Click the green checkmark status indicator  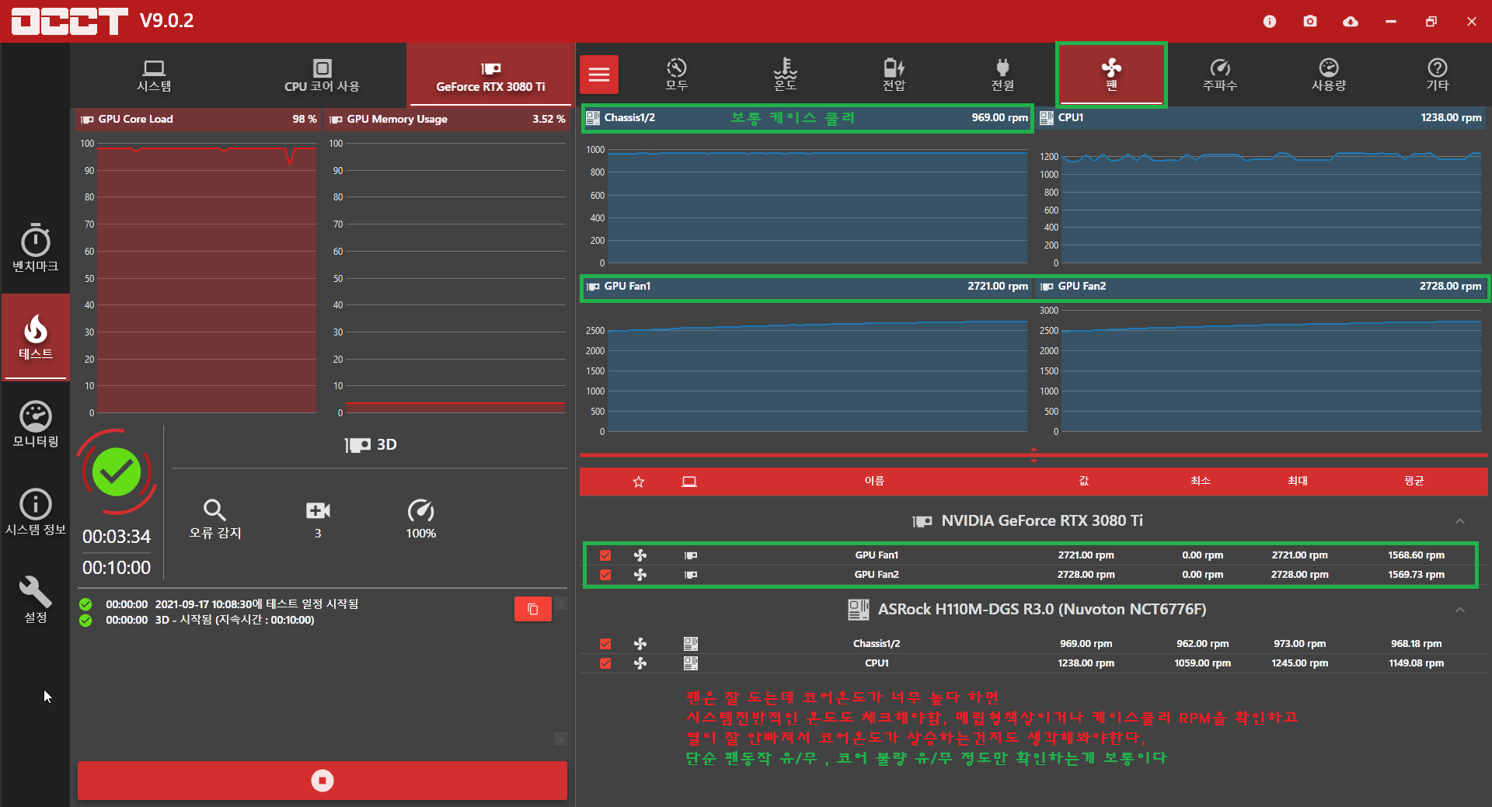coord(117,471)
